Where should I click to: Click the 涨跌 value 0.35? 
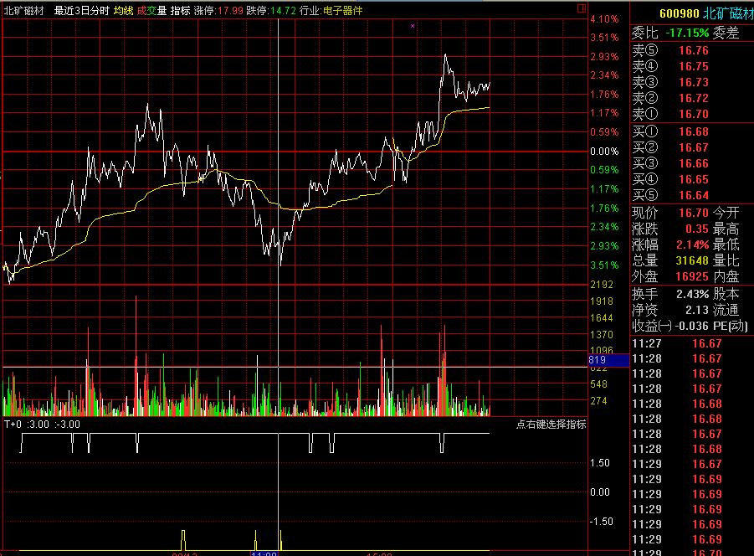pyautogui.click(x=697, y=229)
